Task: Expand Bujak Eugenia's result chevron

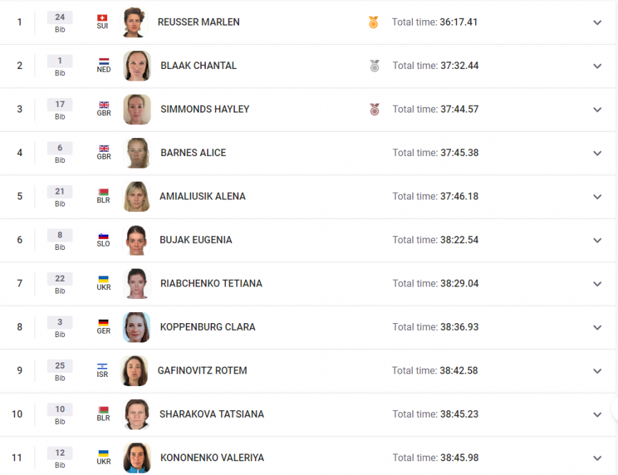Action: 597,240
